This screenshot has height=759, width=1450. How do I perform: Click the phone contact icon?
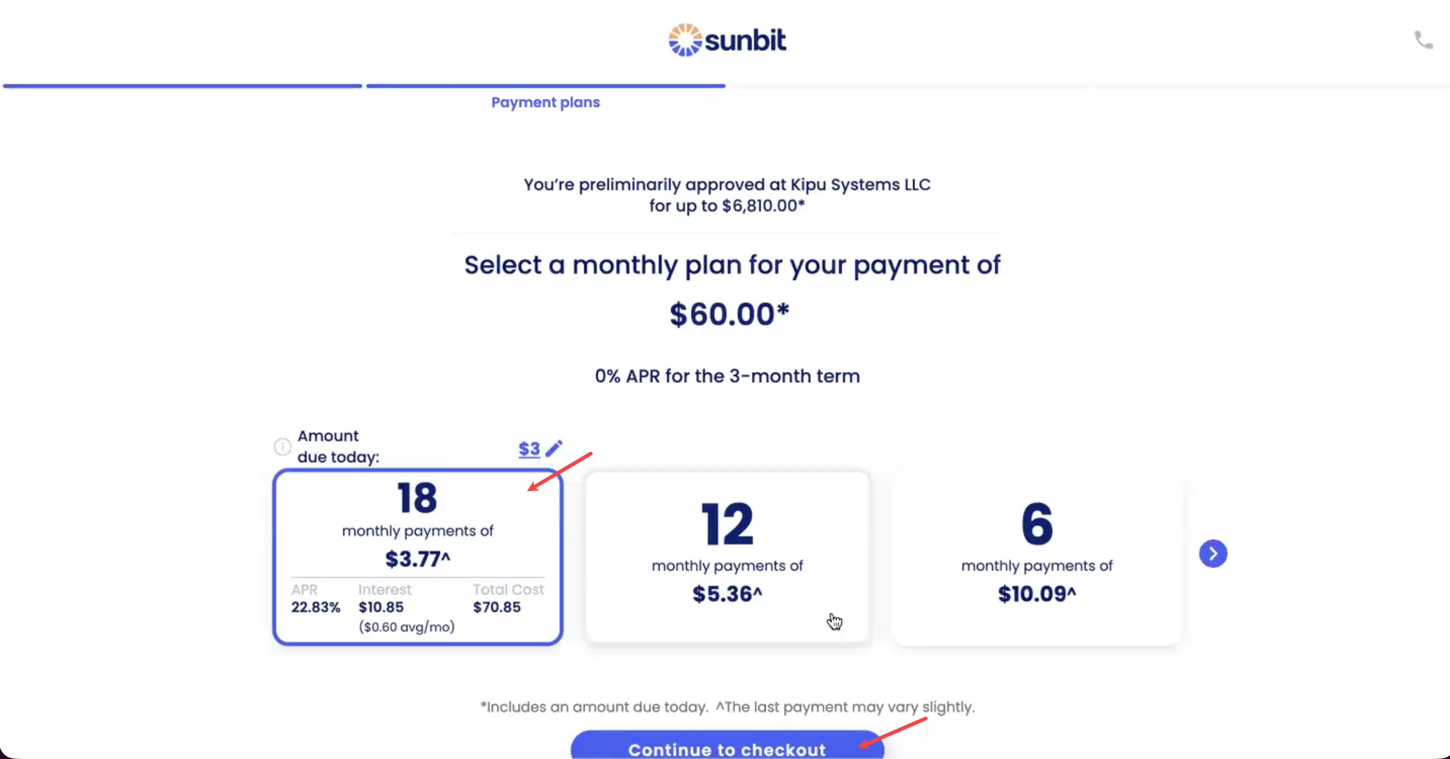(x=1423, y=40)
